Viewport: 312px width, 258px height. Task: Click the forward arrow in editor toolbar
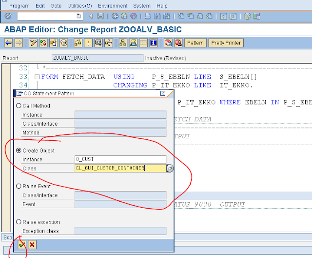tap(19, 43)
